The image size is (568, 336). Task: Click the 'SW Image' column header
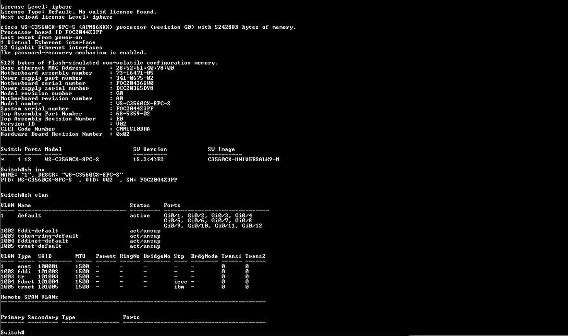(222, 149)
